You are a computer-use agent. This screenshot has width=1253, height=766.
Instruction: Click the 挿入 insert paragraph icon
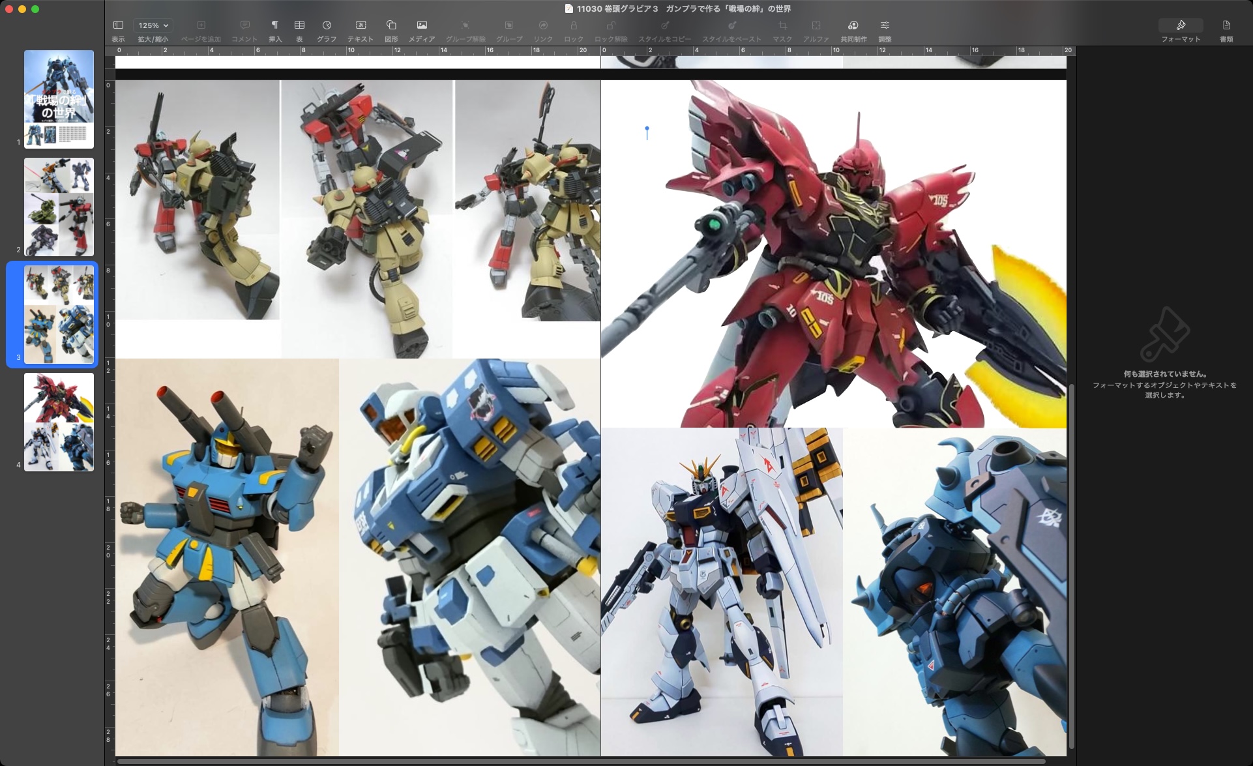(275, 25)
